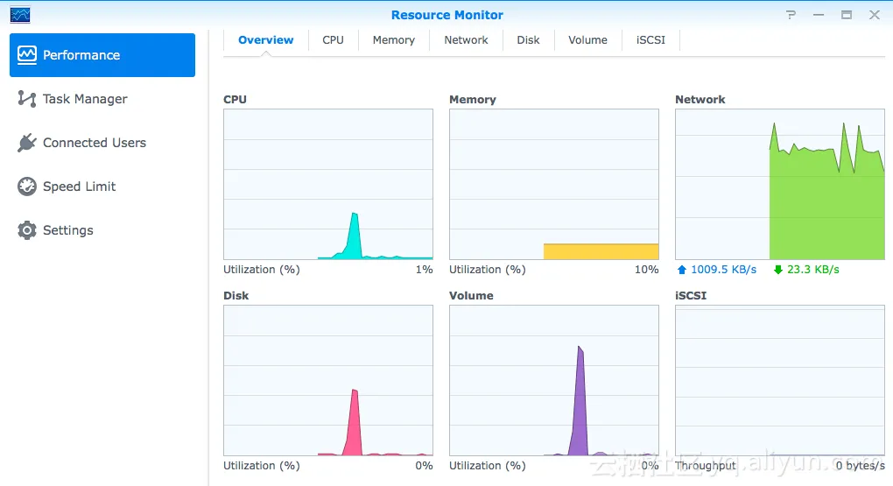Click Utilization (%) label under CPU graph

pos(262,270)
